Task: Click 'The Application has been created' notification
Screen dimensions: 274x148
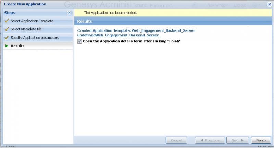Action: click(x=110, y=13)
